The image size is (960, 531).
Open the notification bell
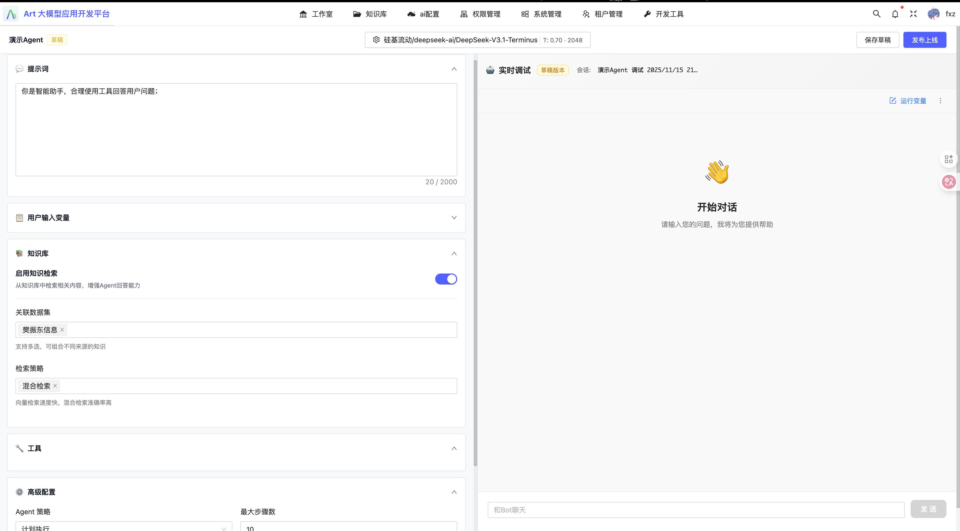click(x=895, y=14)
